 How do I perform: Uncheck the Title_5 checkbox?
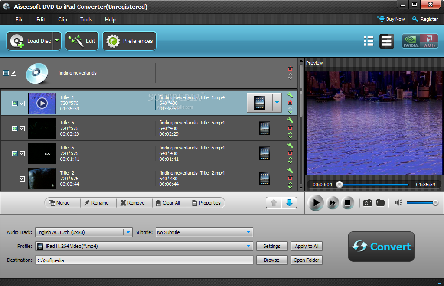(x=22, y=129)
